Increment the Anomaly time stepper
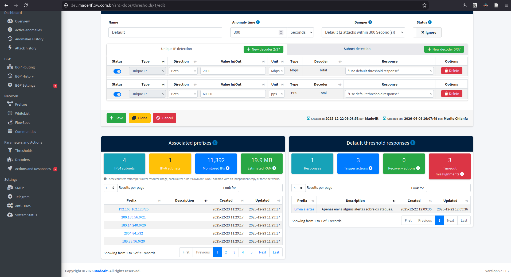The image size is (511, 277). (281, 31)
